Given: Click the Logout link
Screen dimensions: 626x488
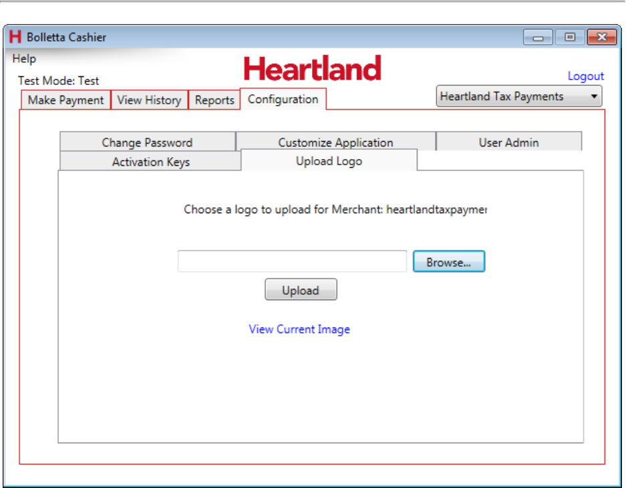Looking at the screenshot, I should [x=586, y=76].
